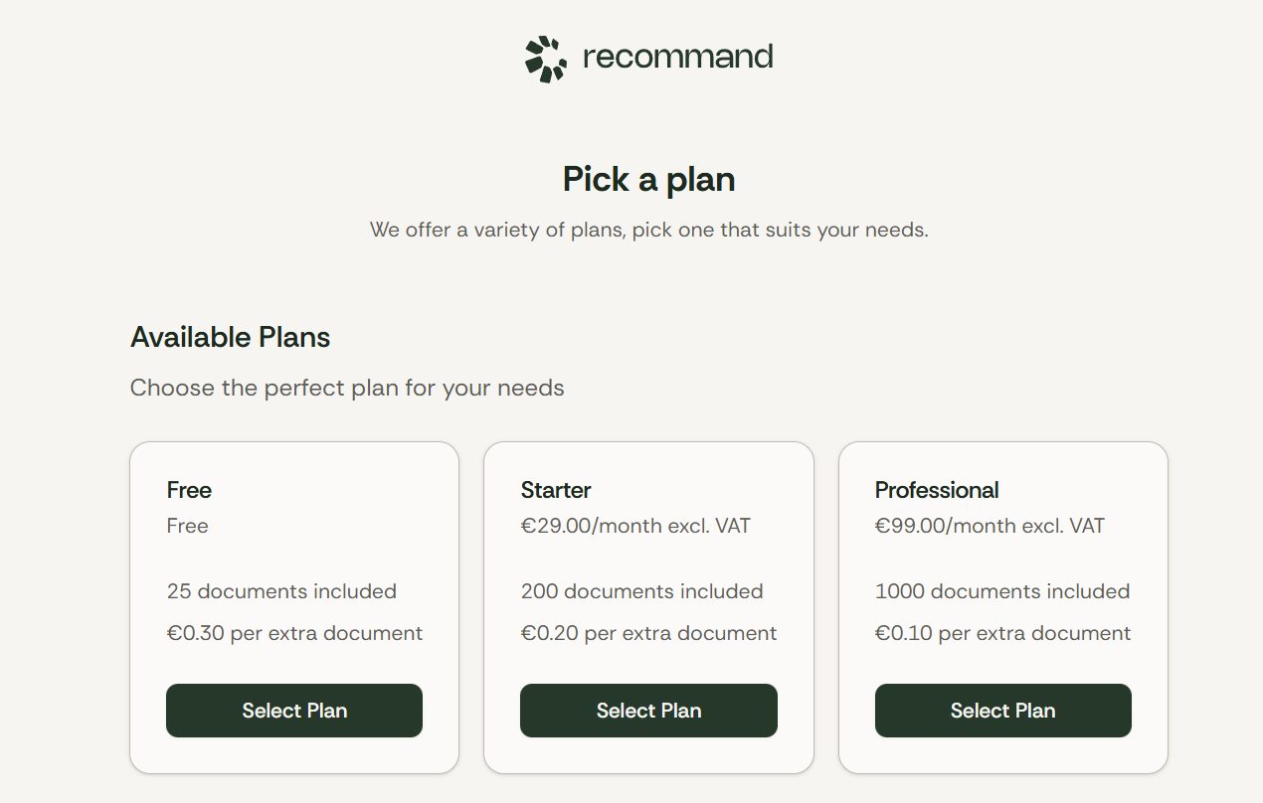Select Plan for the Professional tier
Image resolution: width=1263 pixels, height=803 pixels.
[1002, 711]
